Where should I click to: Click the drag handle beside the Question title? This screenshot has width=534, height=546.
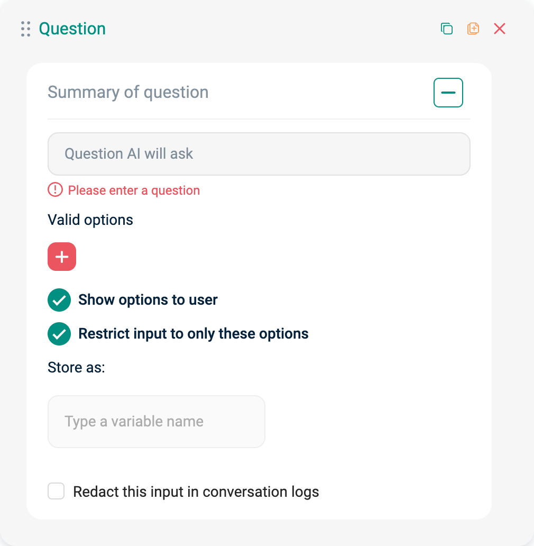25,29
